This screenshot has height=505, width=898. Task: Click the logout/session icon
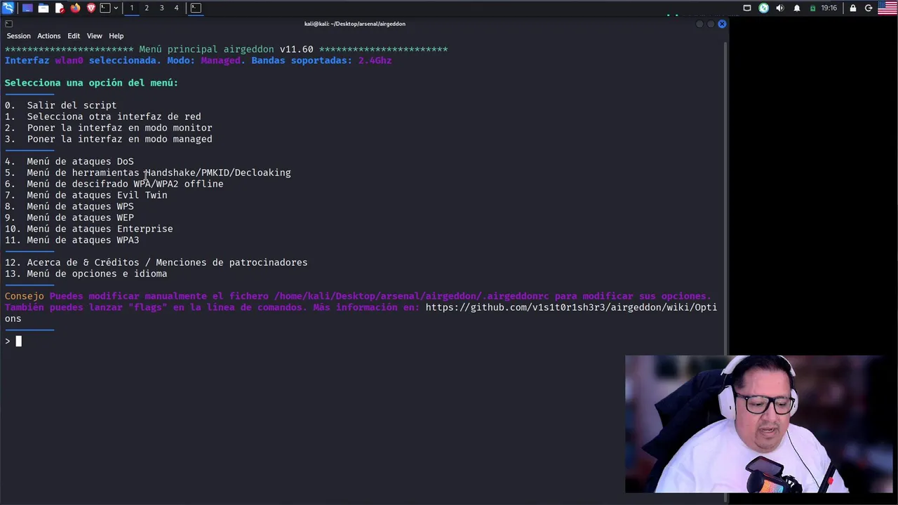[x=869, y=8]
